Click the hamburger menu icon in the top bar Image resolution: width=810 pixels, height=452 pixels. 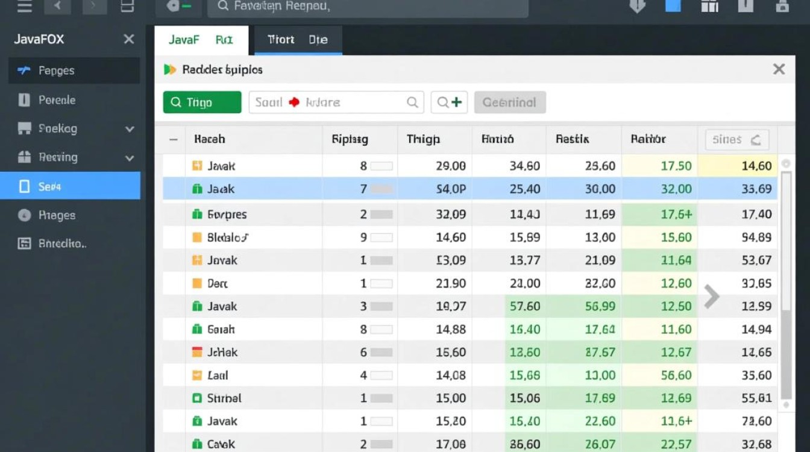pos(24,7)
